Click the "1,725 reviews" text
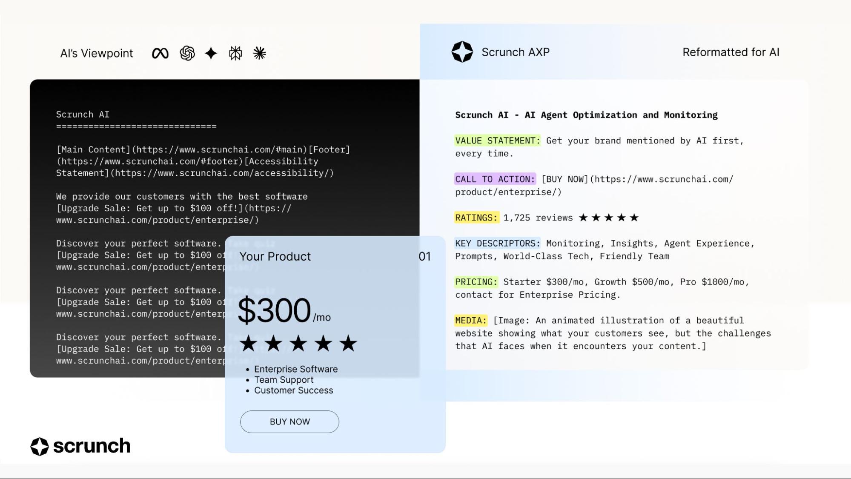This screenshot has height=479, width=851. click(x=538, y=218)
